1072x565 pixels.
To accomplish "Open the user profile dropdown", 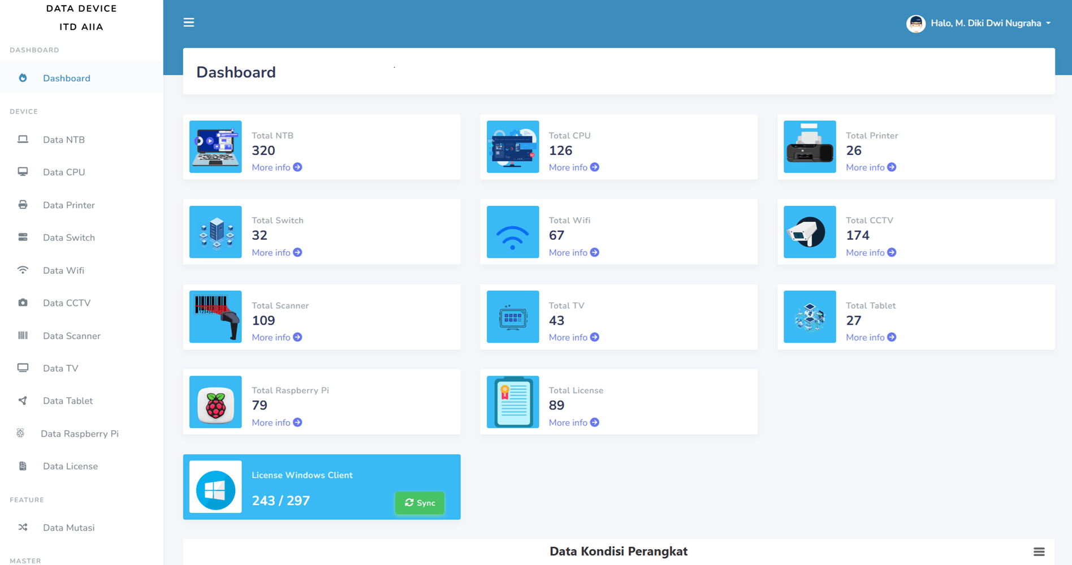I will (x=979, y=23).
